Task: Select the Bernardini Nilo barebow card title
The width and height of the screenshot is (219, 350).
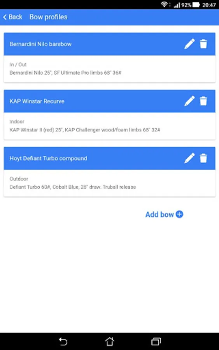Action: click(40, 44)
